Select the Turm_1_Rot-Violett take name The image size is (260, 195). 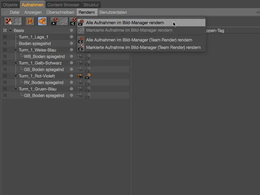click(x=37, y=76)
